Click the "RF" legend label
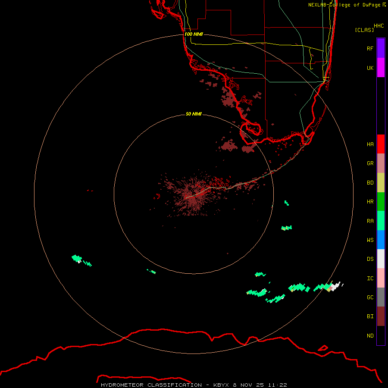The height and width of the screenshot is (388, 388). pyautogui.click(x=370, y=48)
